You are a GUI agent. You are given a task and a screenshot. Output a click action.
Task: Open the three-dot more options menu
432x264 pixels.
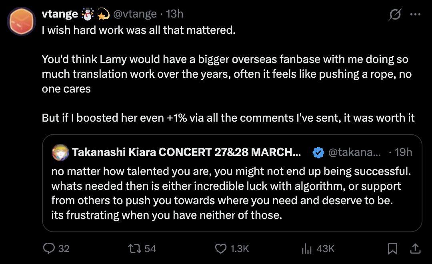click(x=415, y=14)
